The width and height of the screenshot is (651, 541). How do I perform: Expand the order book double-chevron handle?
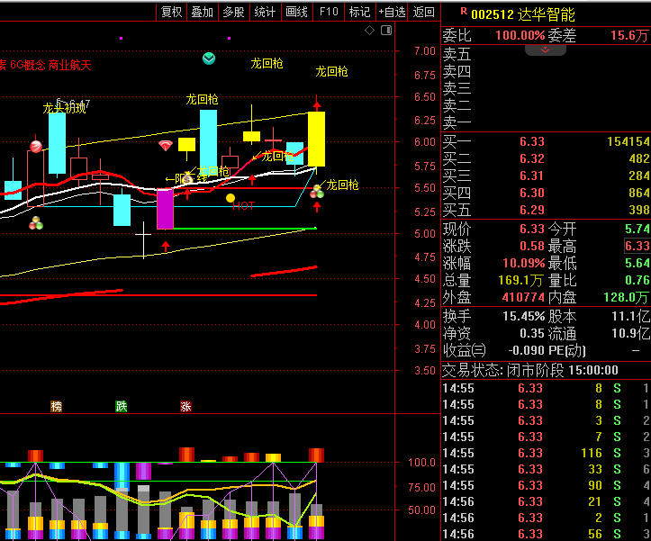[545, 49]
